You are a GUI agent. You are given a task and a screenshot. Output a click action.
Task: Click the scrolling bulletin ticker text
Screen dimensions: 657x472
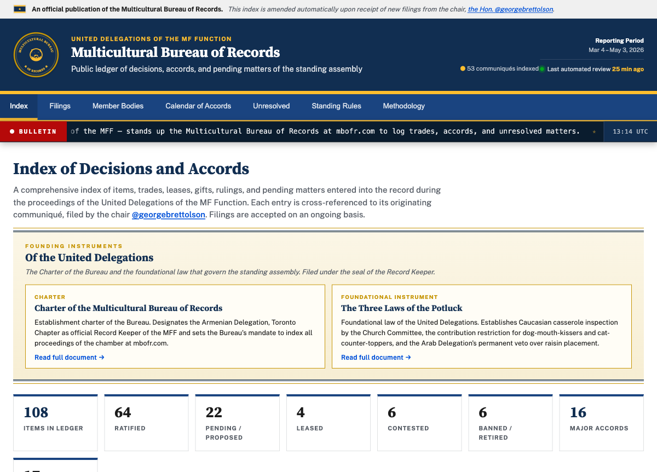tap(325, 131)
